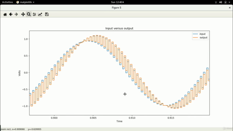
Task: Click the 'Input versus output' plot title
Action: coord(119,28)
